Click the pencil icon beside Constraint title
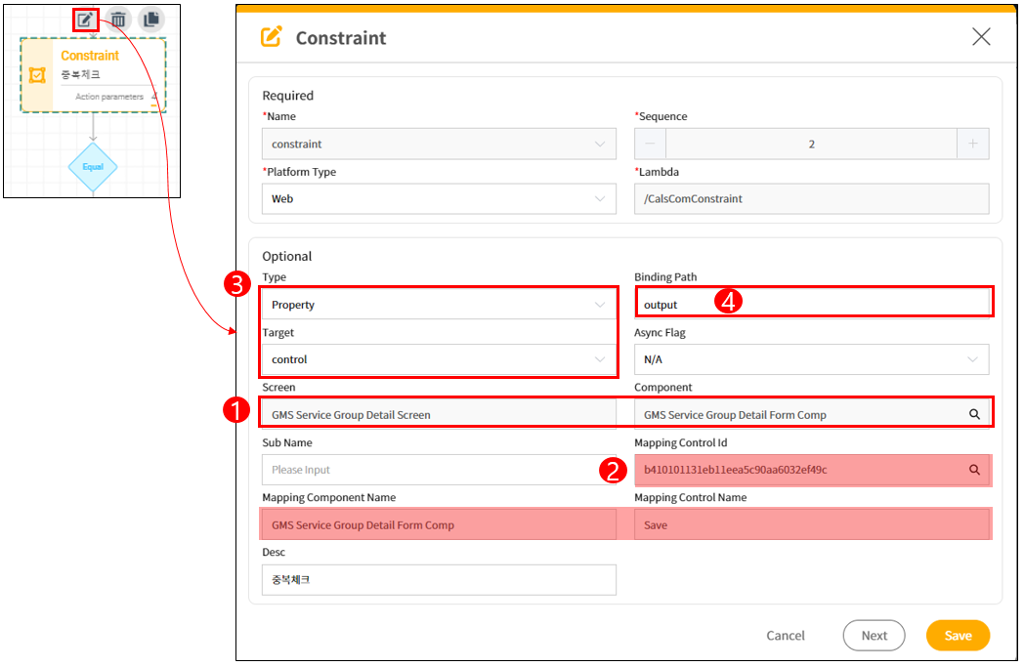Screen dimensions: 1024x667 (272, 36)
